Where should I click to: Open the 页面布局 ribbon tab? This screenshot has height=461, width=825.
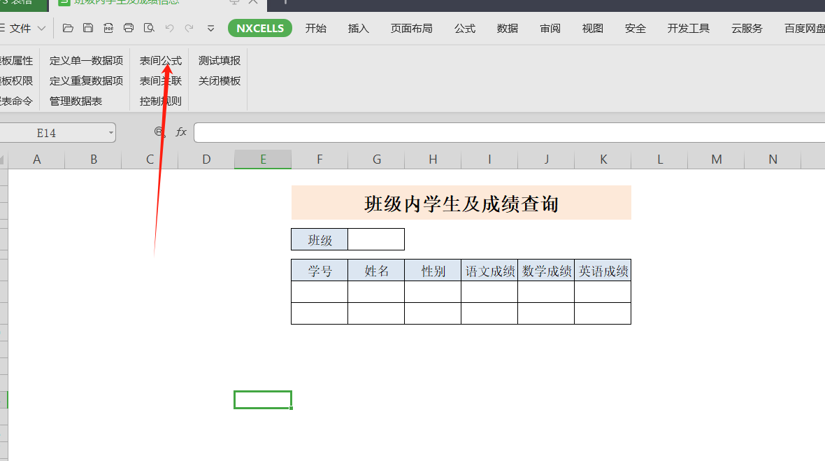click(411, 29)
